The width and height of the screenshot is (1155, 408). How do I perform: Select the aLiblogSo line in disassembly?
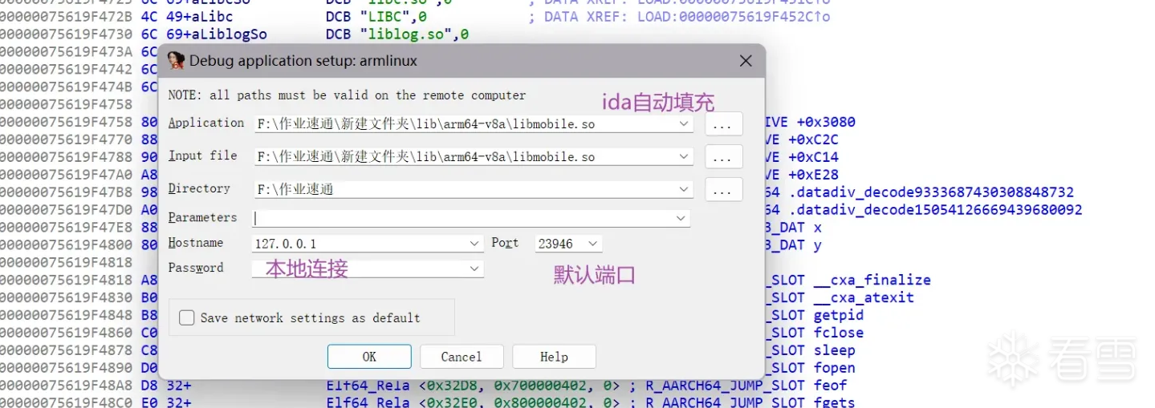(234, 34)
